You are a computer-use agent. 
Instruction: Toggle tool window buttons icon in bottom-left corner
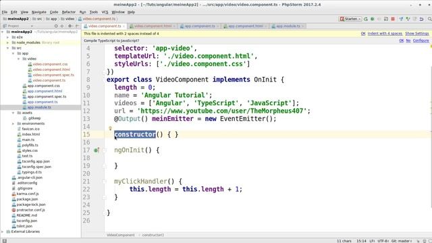pyautogui.click(x=5, y=241)
